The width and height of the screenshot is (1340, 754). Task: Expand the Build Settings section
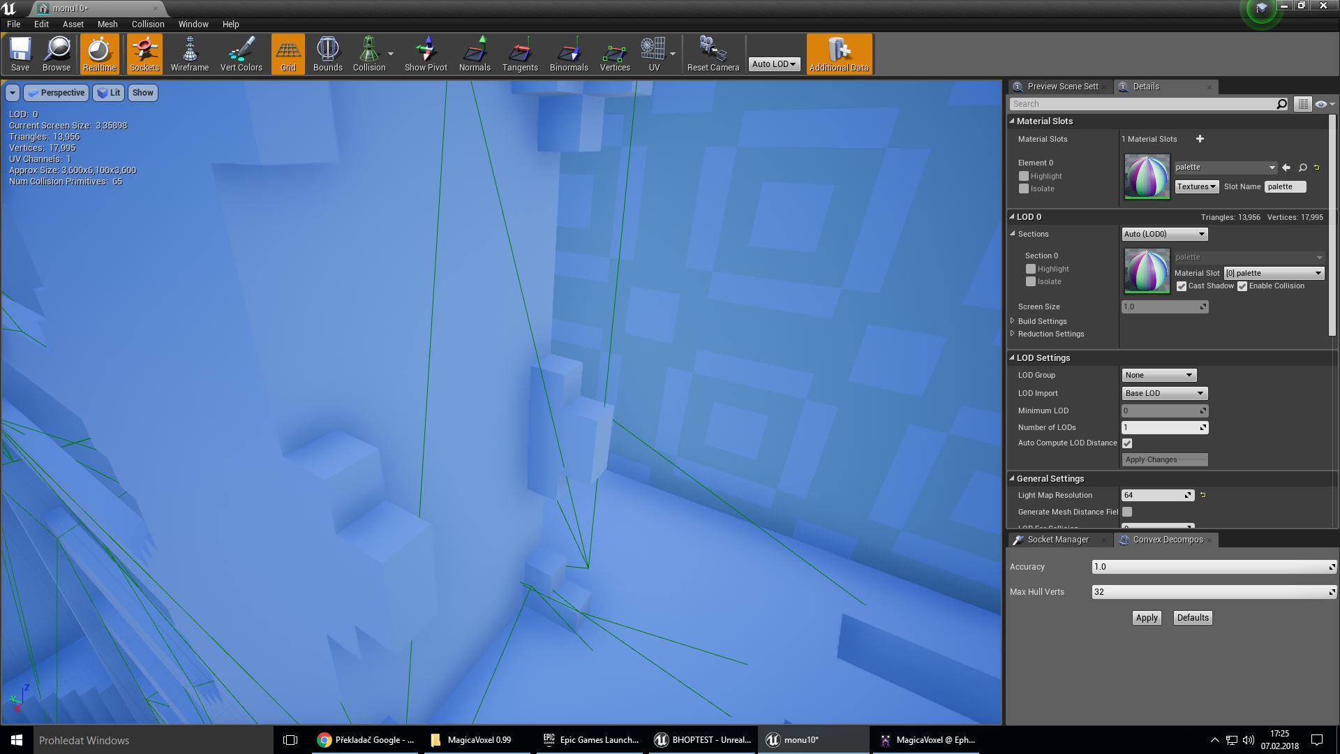[1013, 321]
